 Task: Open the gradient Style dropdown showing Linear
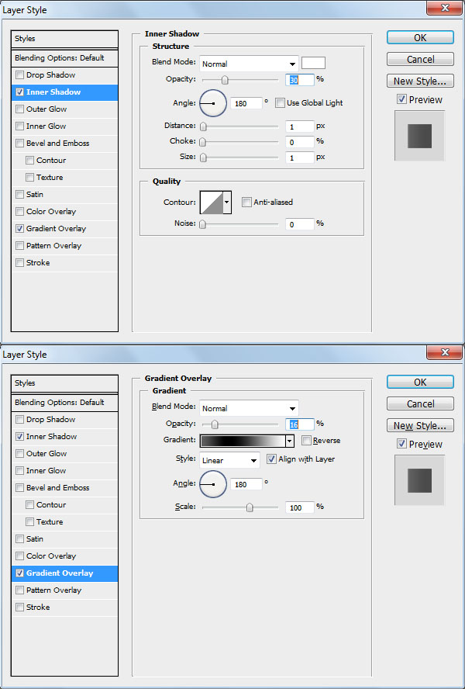point(229,461)
